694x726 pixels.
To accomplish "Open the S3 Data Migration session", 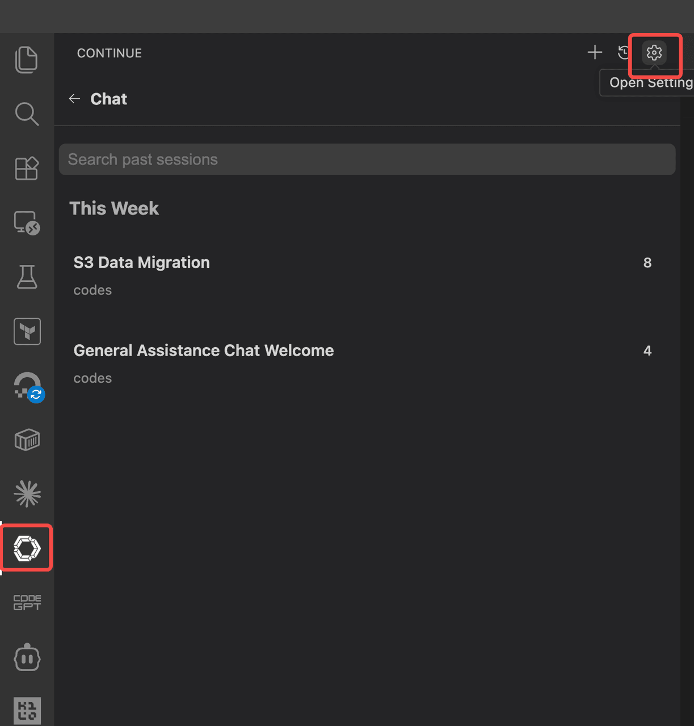I will pos(142,263).
